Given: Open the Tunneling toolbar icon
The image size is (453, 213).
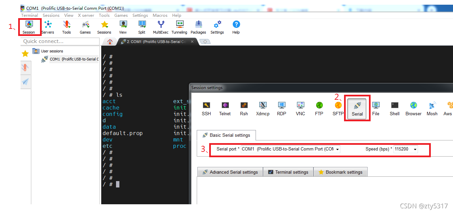Looking at the screenshot, I should coord(180,27).
